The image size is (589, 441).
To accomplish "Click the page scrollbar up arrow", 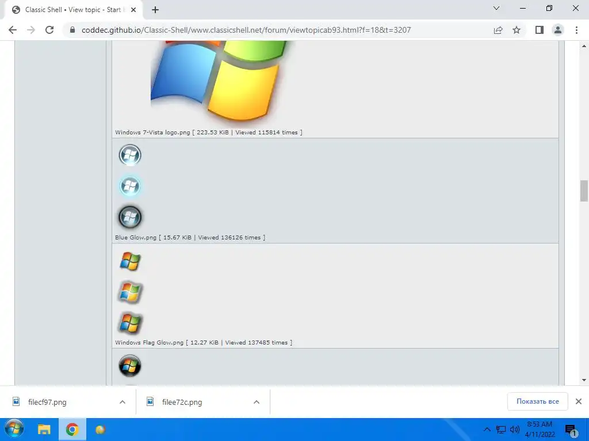I will point(584,46).
